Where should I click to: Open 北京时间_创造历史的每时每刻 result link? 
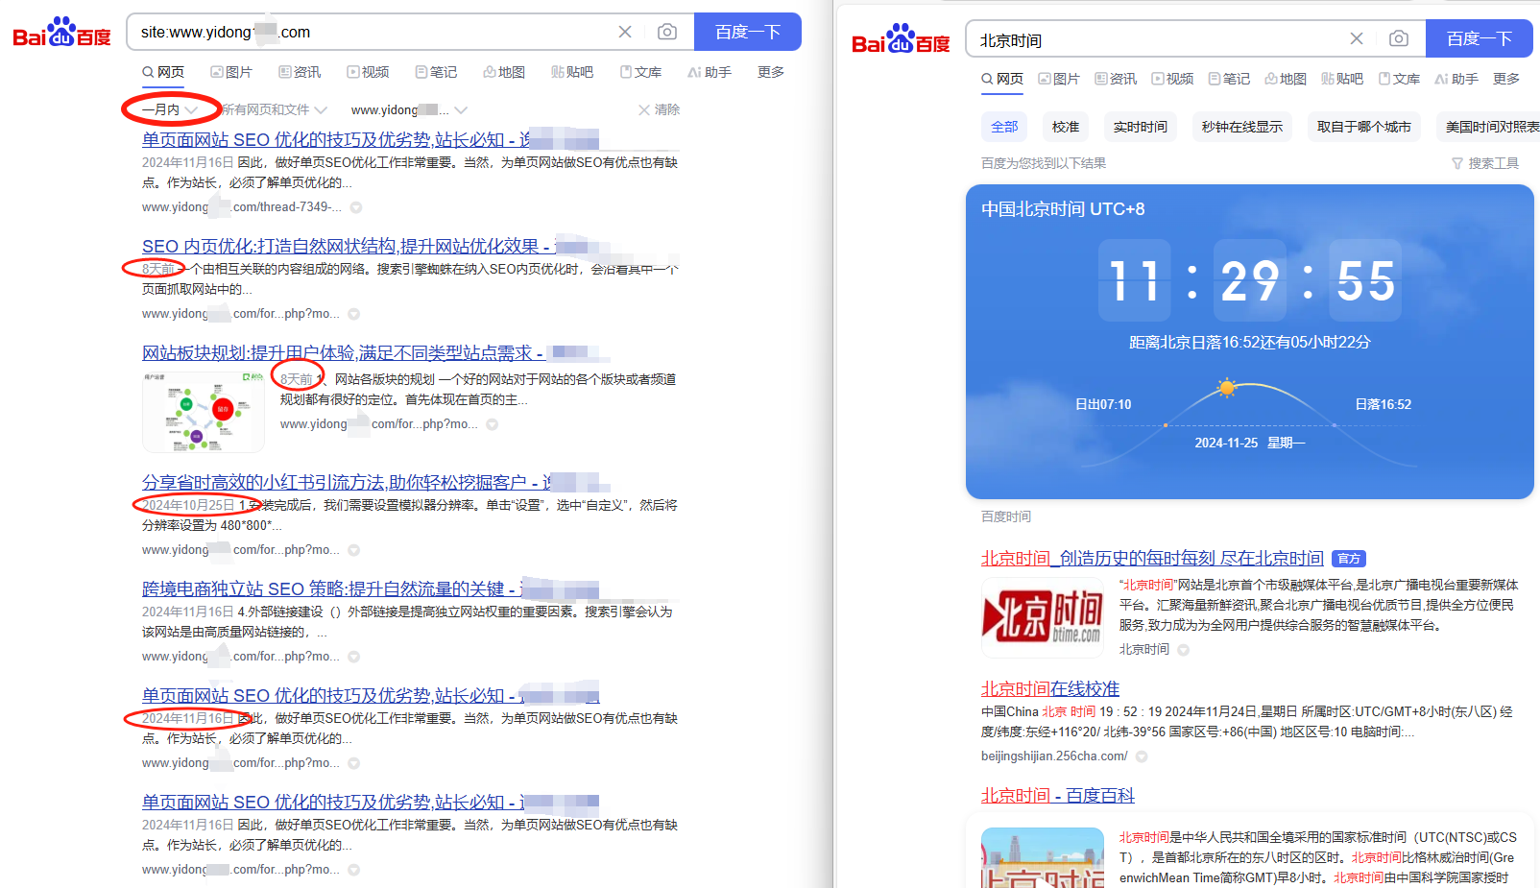tap(1152, 559)
